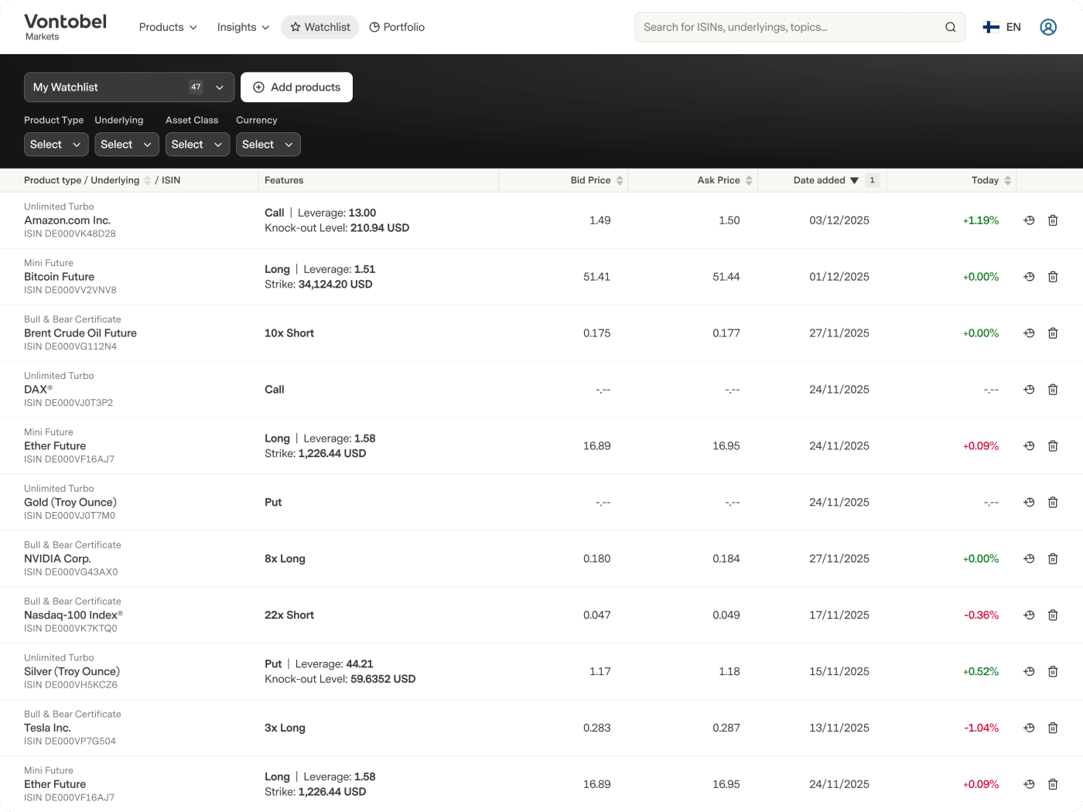Screen dimensions: 1083x812
Task: Add the Bitcoin Future product to portfolio
Action: coord(1029,277)
